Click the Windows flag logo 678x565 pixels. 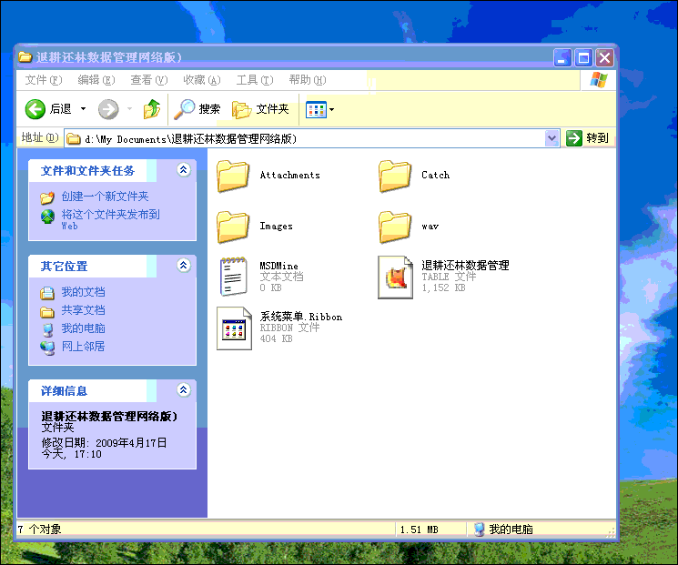[x=599, y=80]
